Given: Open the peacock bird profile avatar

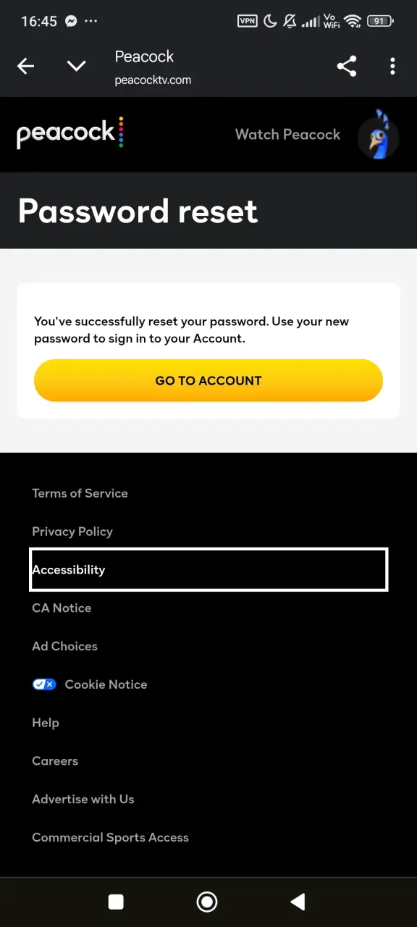Looking at the screenshot, I should coord(379,135).
